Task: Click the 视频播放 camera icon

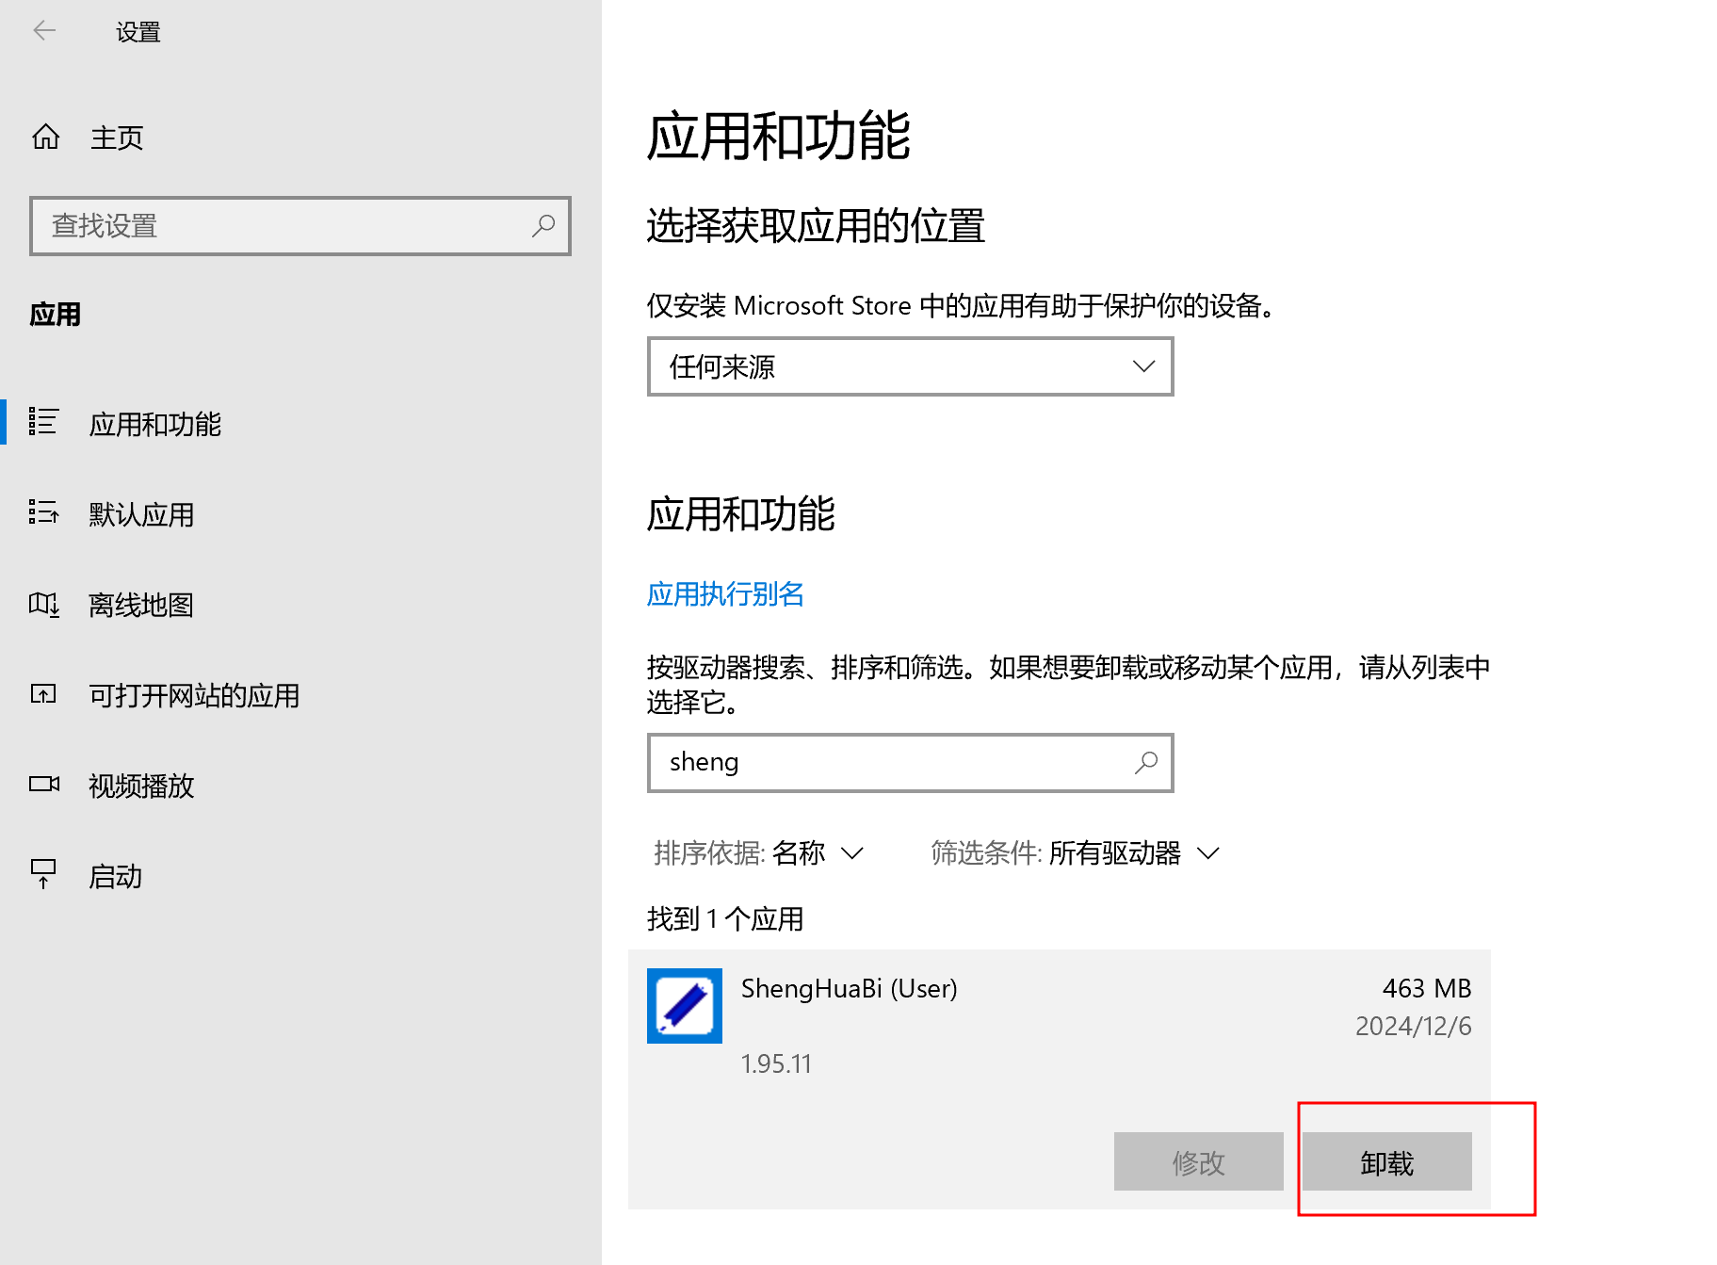Action: tap(43, 785)
